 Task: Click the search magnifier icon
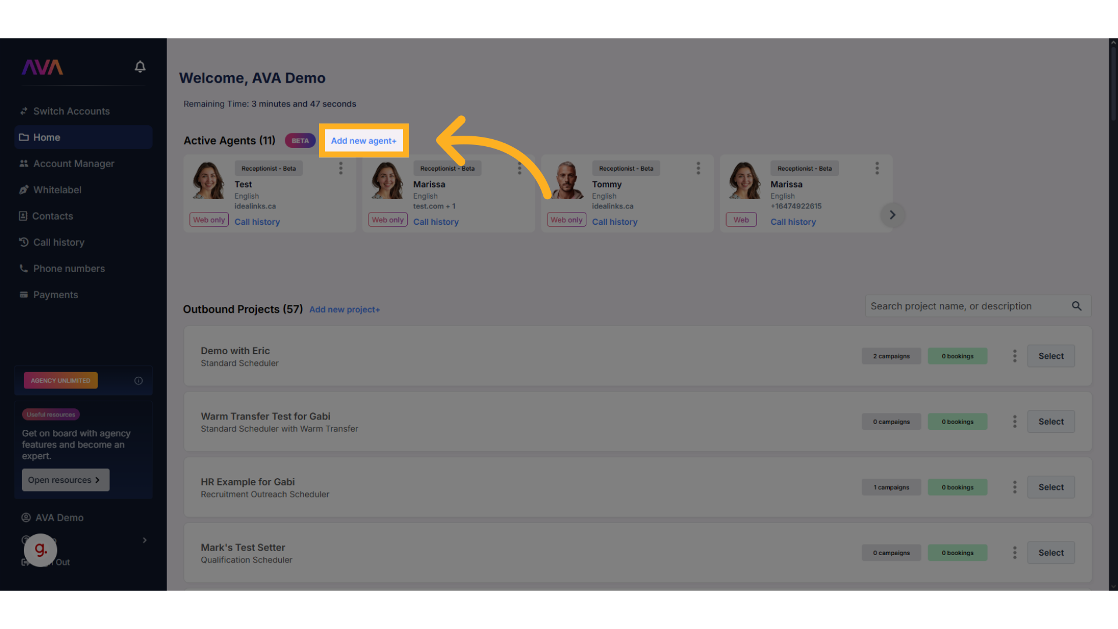[1076, 306]
